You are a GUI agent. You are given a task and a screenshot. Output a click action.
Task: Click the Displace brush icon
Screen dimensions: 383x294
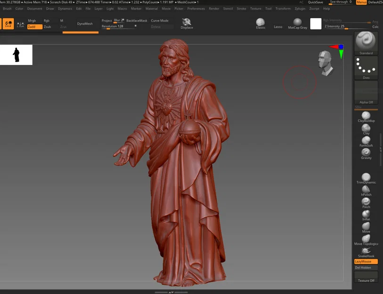(x=187, y=24)
